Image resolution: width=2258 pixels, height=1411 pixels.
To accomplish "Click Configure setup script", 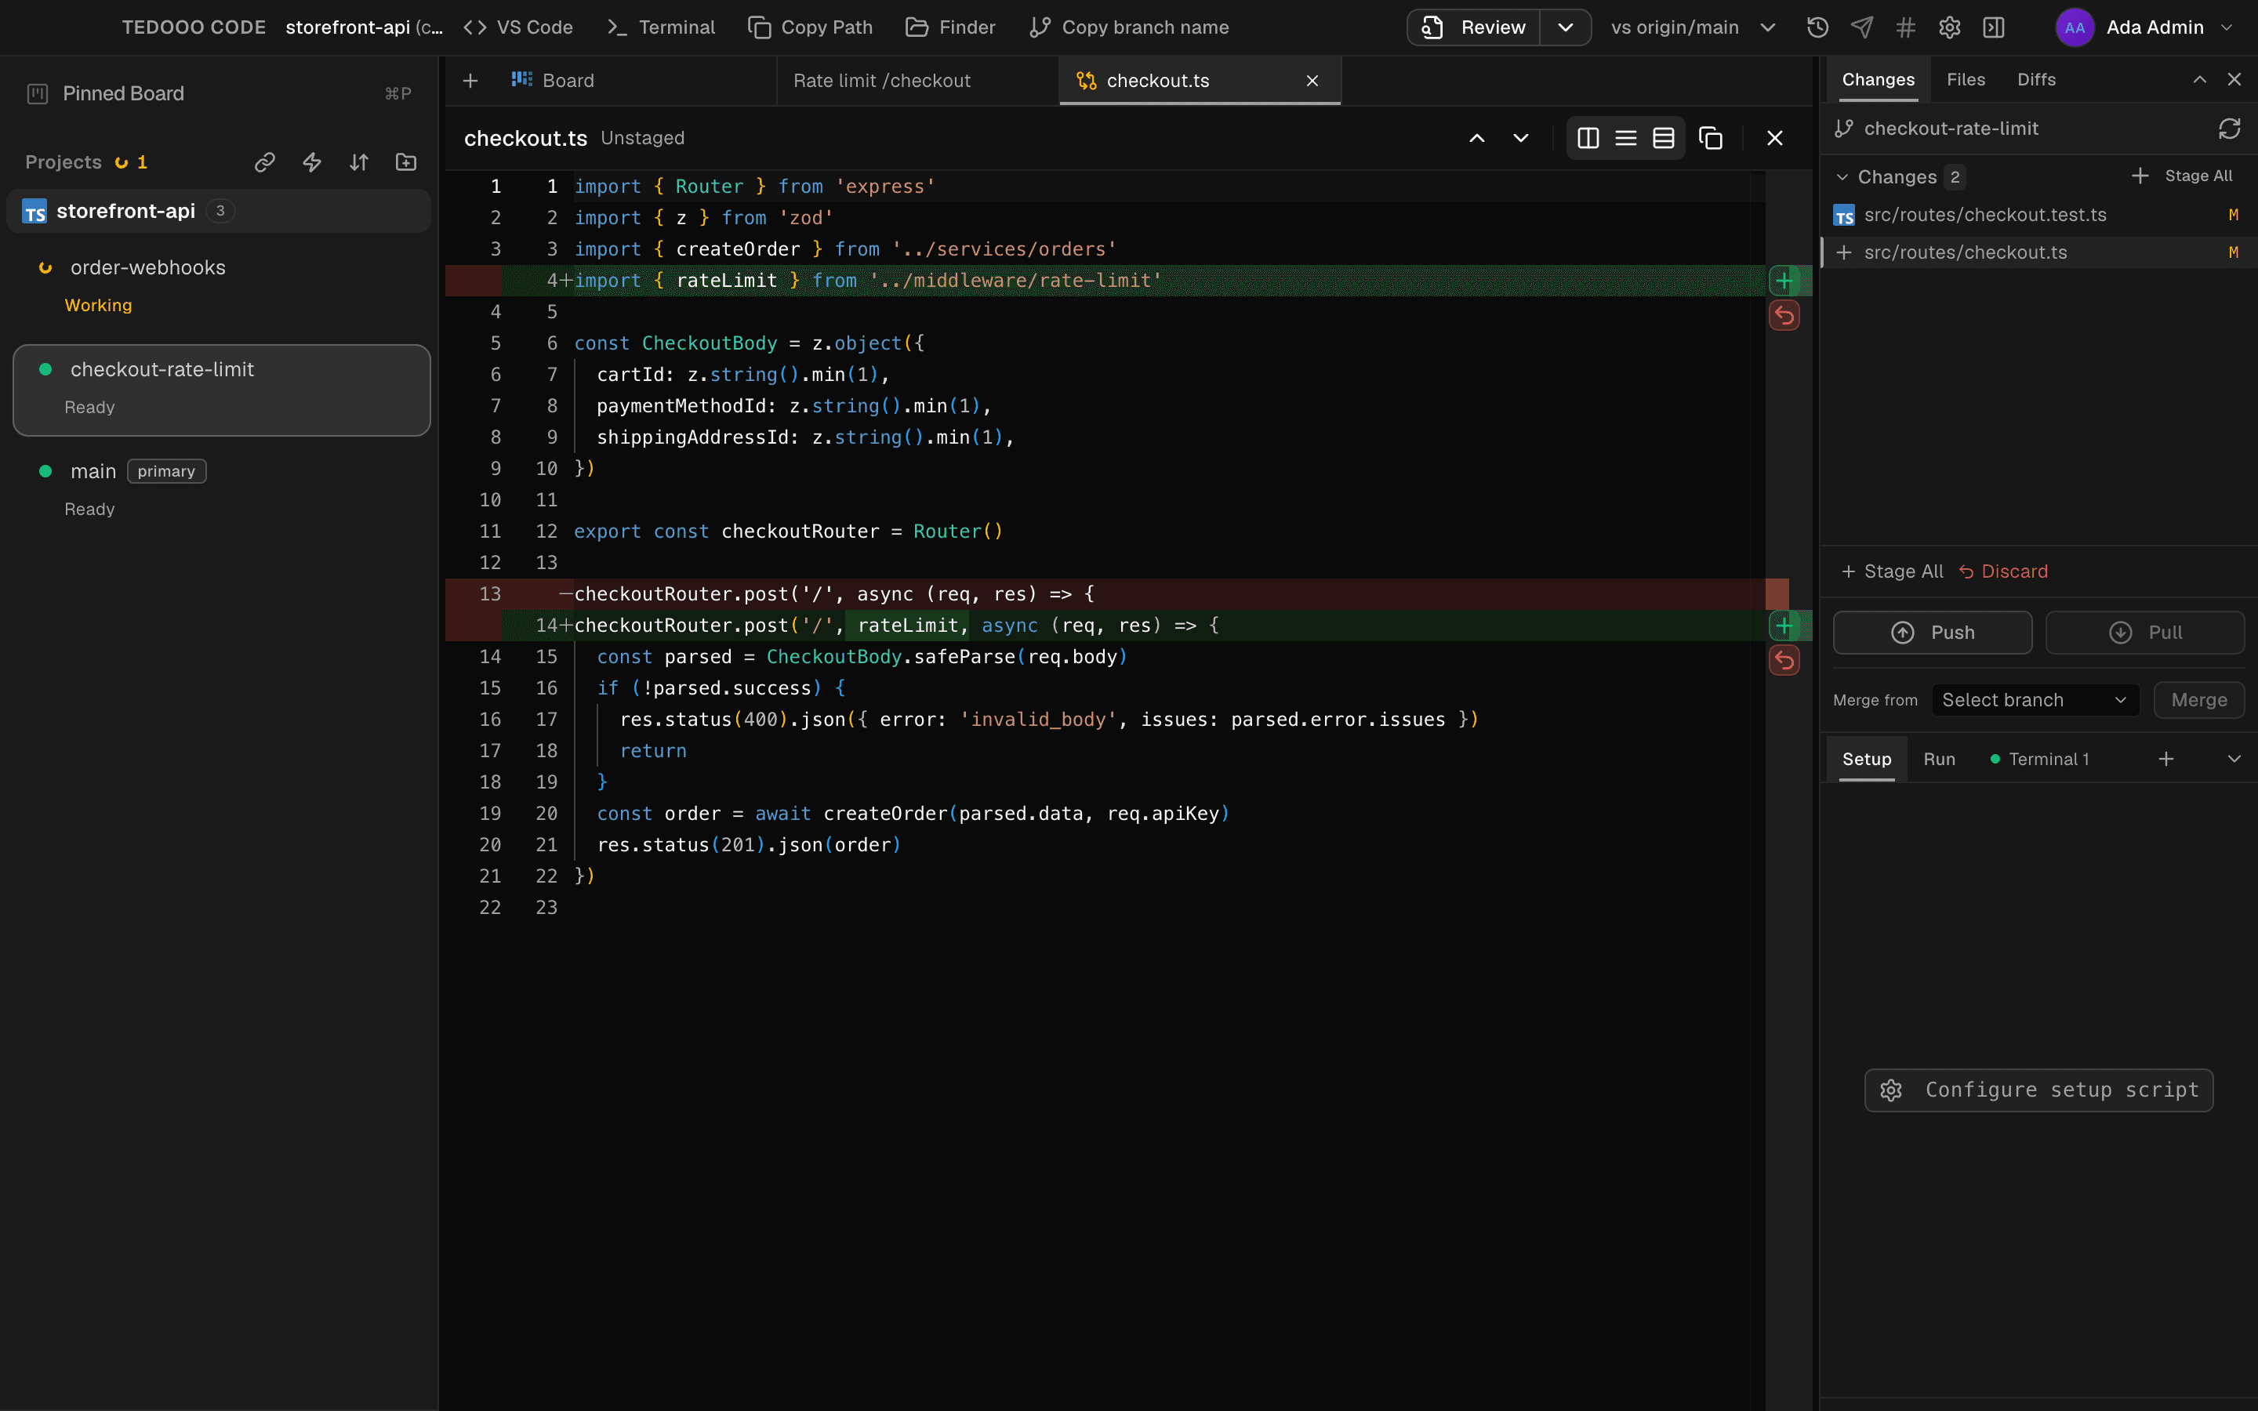I will (2038, 1090).
